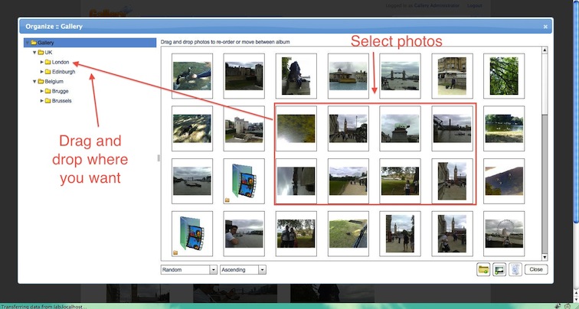Select the Thames river with boats thumbnail
The image size is (579, 309).
coord(192,181)
